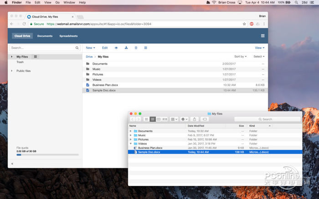This screenshot has height=199, width=319.
Task: Click the My Files folder options icon
Action: (36, 57)
